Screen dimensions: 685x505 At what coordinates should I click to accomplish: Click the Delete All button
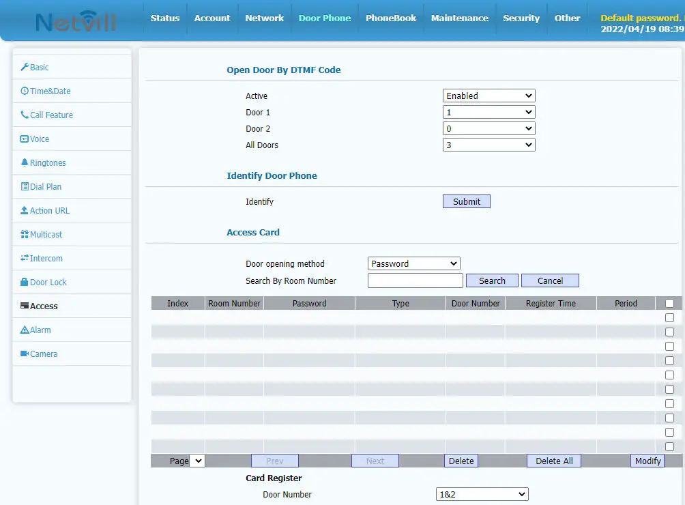553,461
